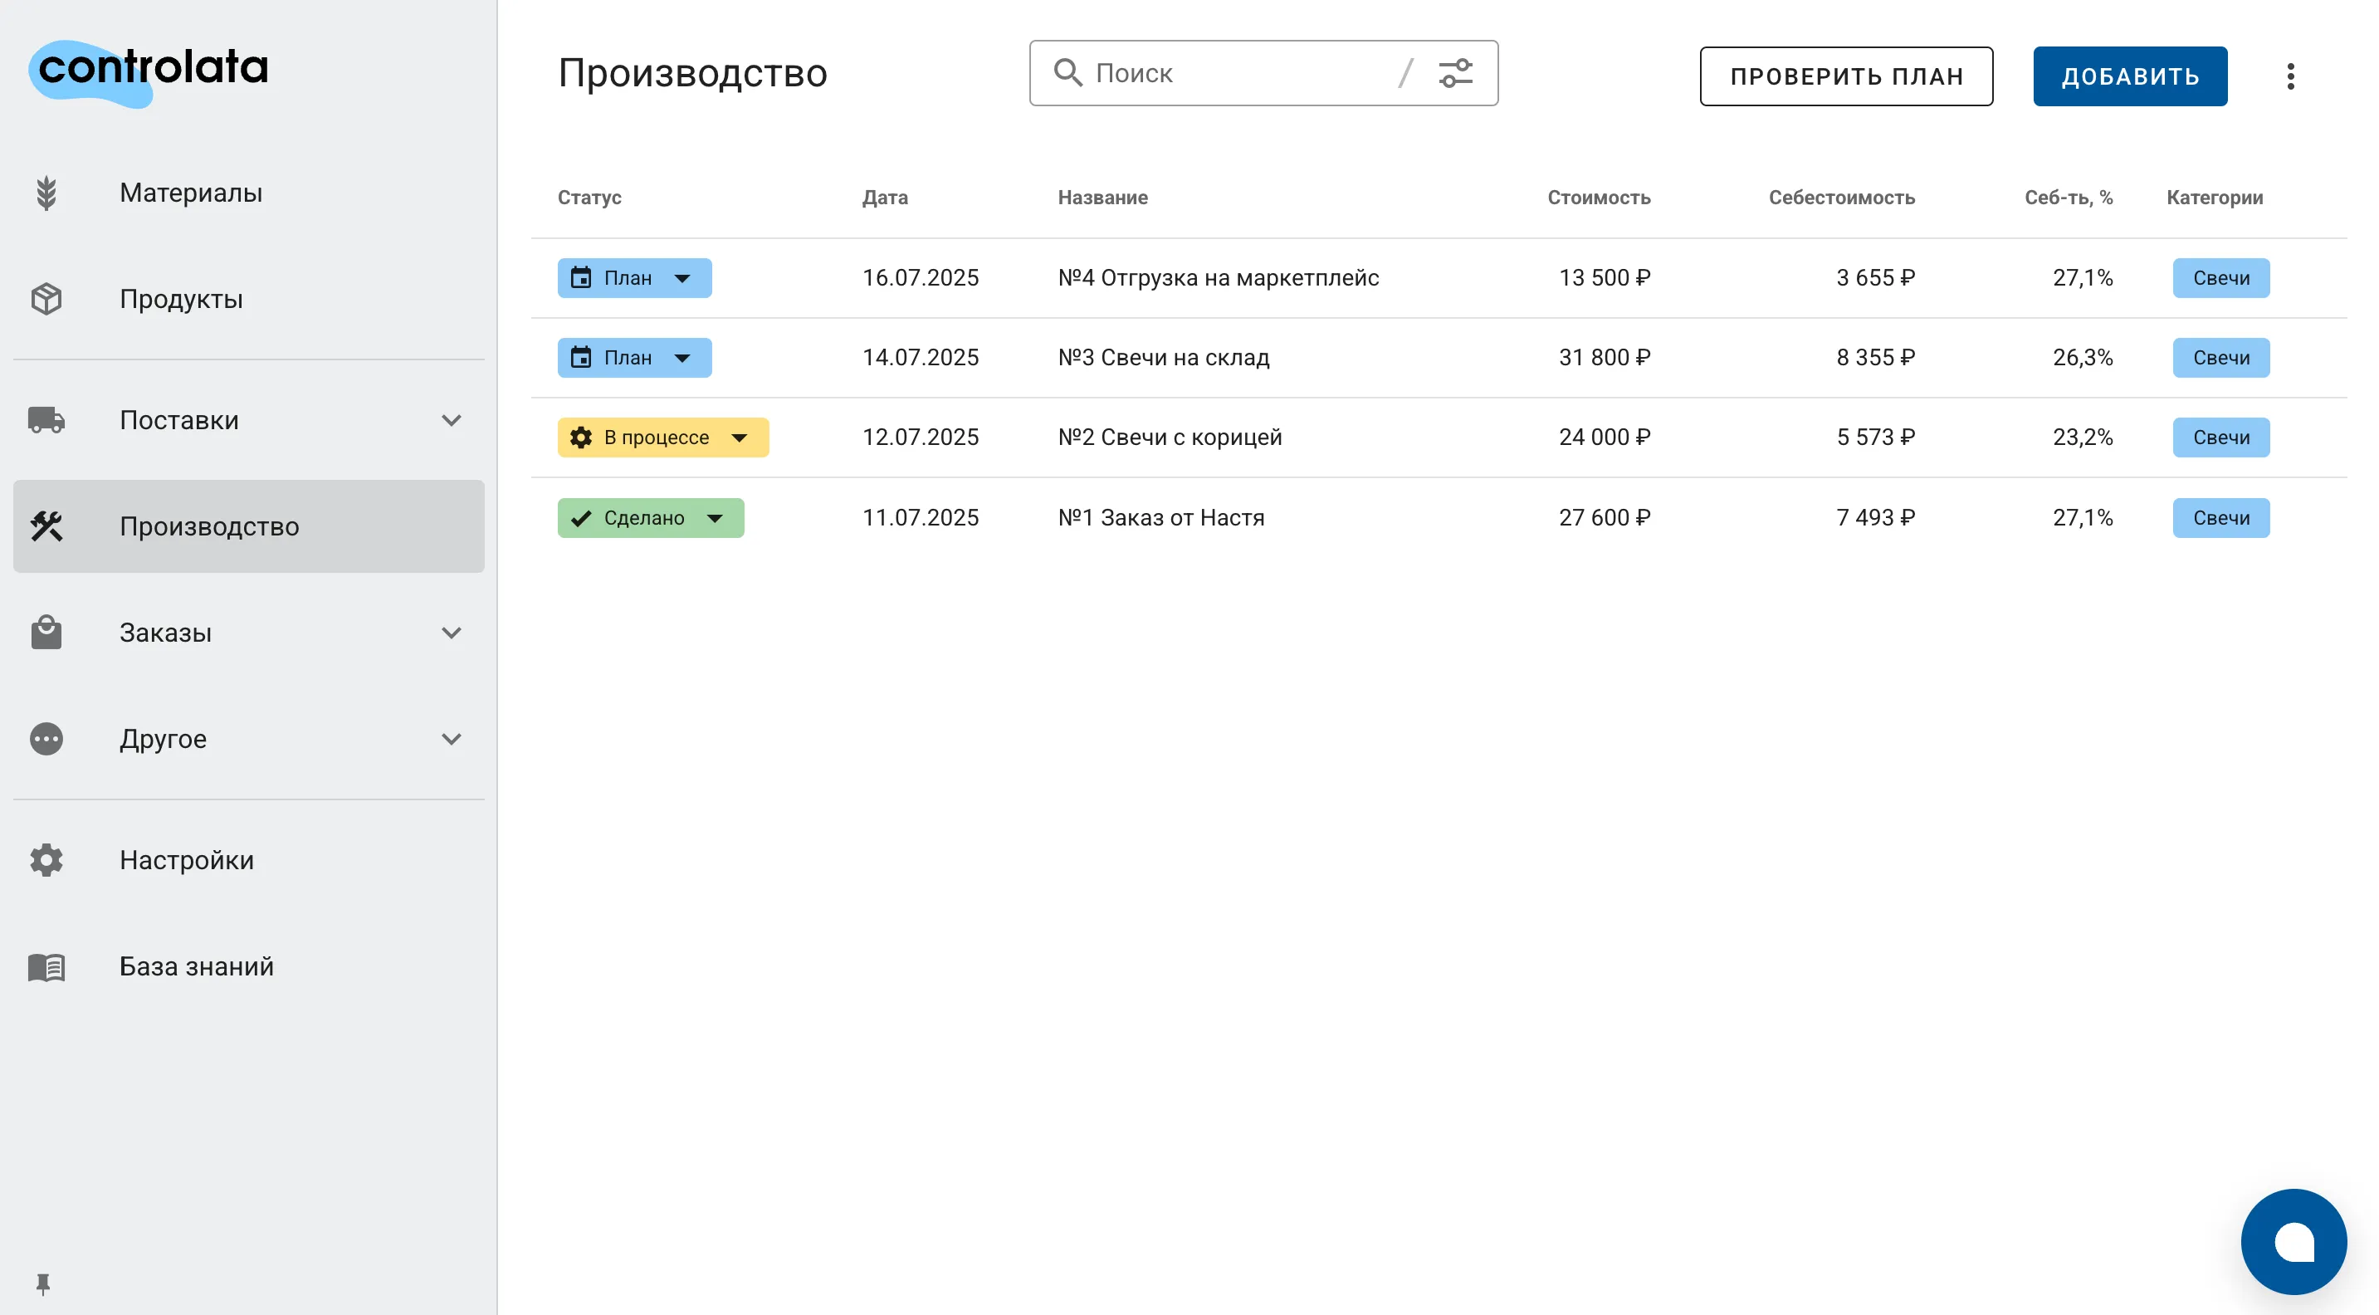Click the Materials wheat icon
The image size is (2379, 1315).
pos(46,193)
